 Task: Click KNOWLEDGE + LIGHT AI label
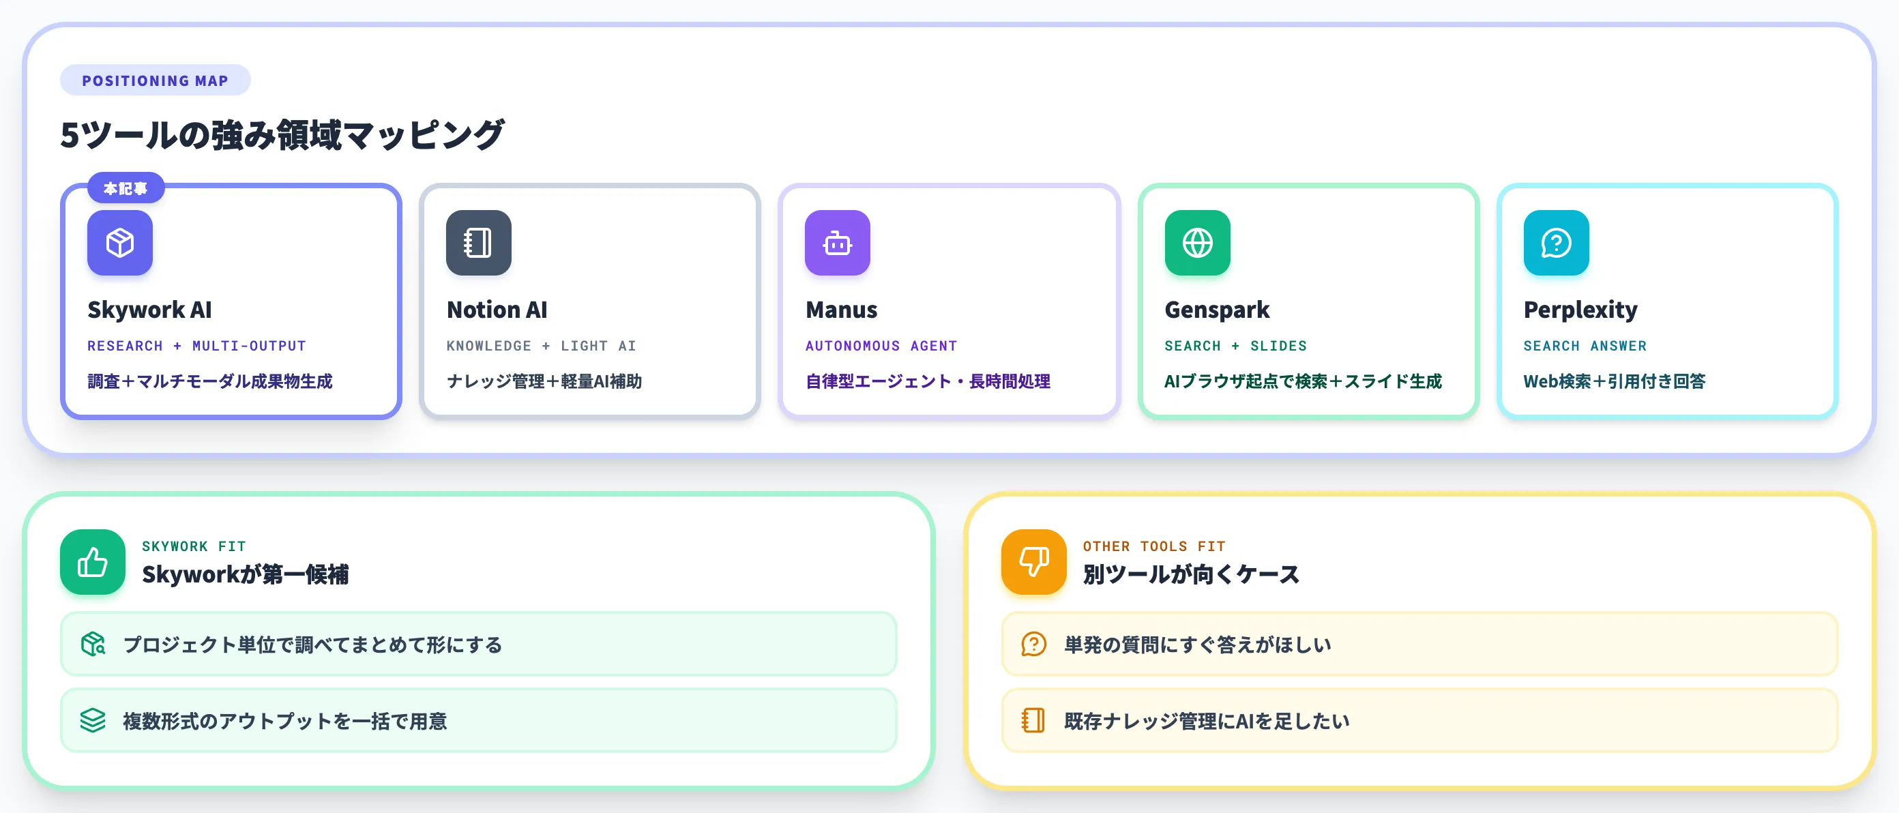[541, 346]
